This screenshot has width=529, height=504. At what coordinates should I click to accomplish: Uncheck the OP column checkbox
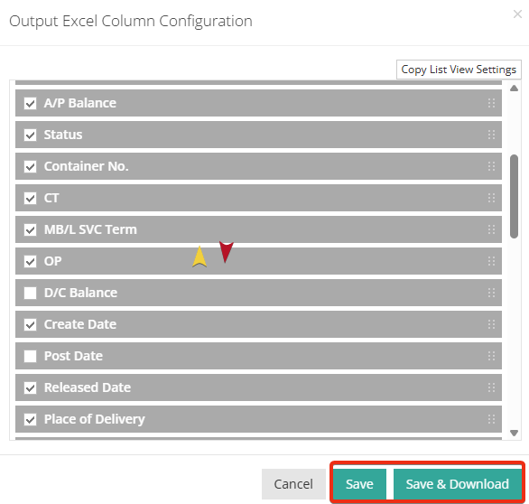pos(31,261)
